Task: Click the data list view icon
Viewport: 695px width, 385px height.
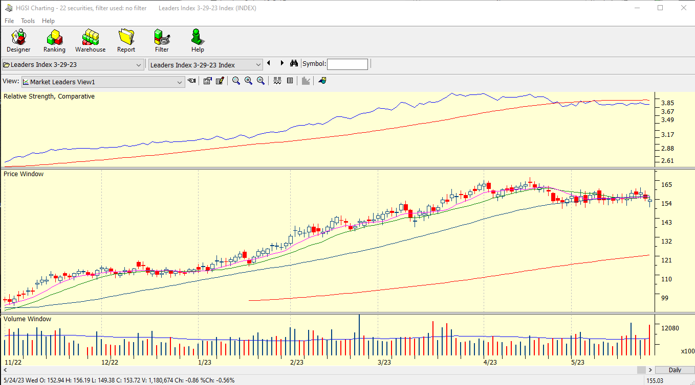Action: [x=290, y=81]
